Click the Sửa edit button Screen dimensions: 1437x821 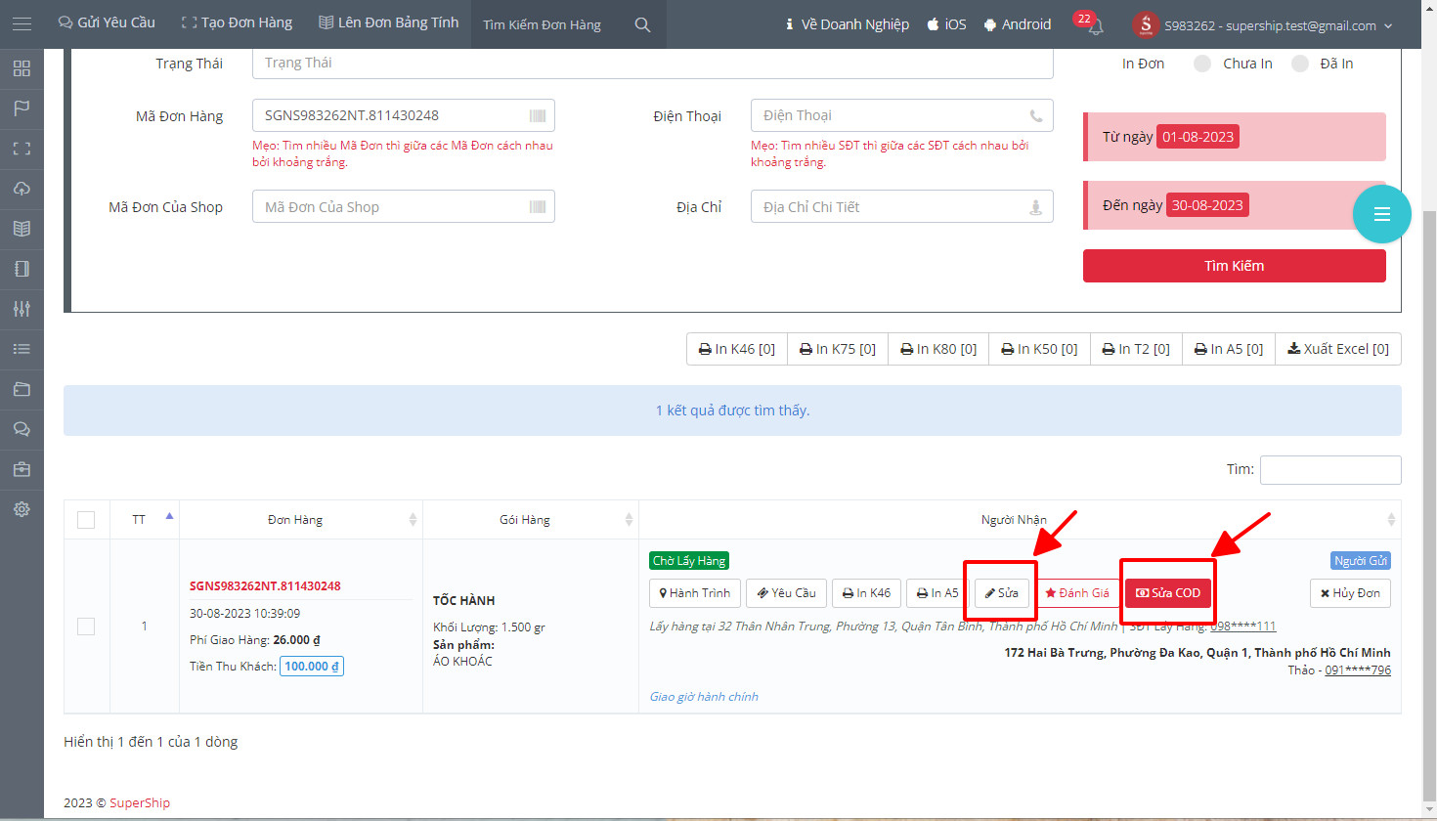pos(1002,593)
